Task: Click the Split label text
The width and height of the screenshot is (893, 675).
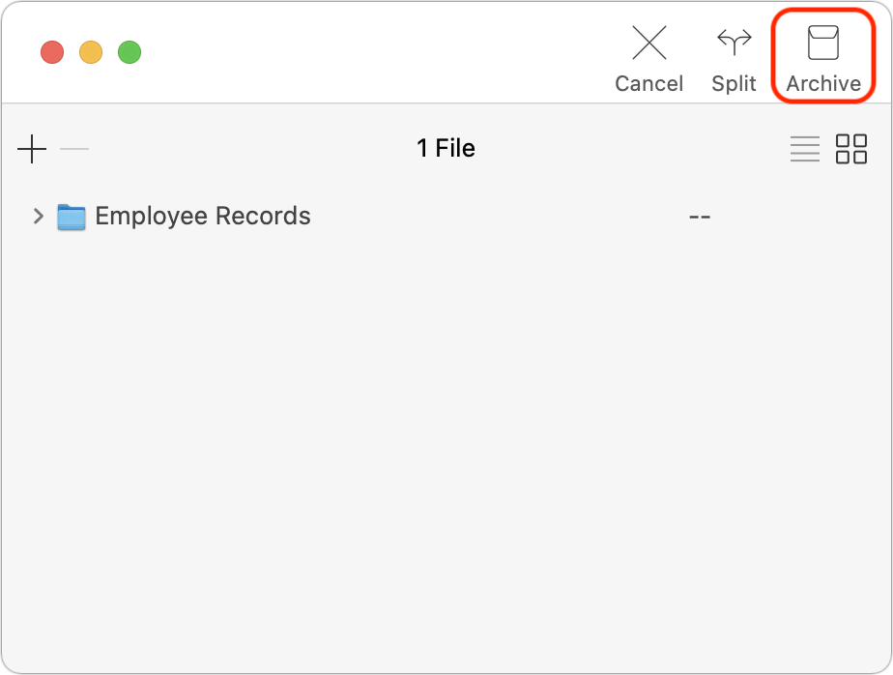Action: (x=734, y=84)
